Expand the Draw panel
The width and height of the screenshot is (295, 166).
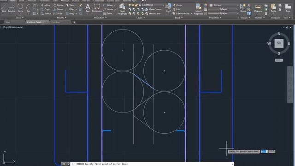[20, 18]
